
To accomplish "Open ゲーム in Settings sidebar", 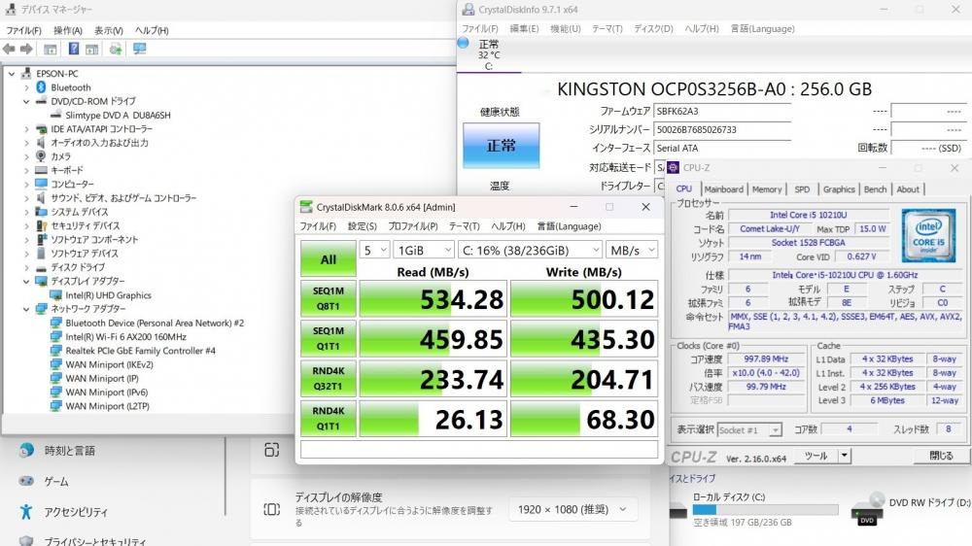I will pyautogui.click(x=55, y=481).
